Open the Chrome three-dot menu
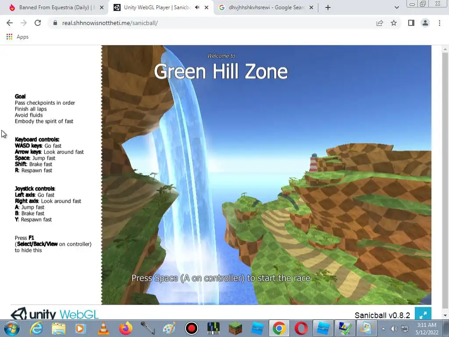Image resolution: width=449 pixels, height=337 pixels. pyautogui.click(x=439, y=23)
